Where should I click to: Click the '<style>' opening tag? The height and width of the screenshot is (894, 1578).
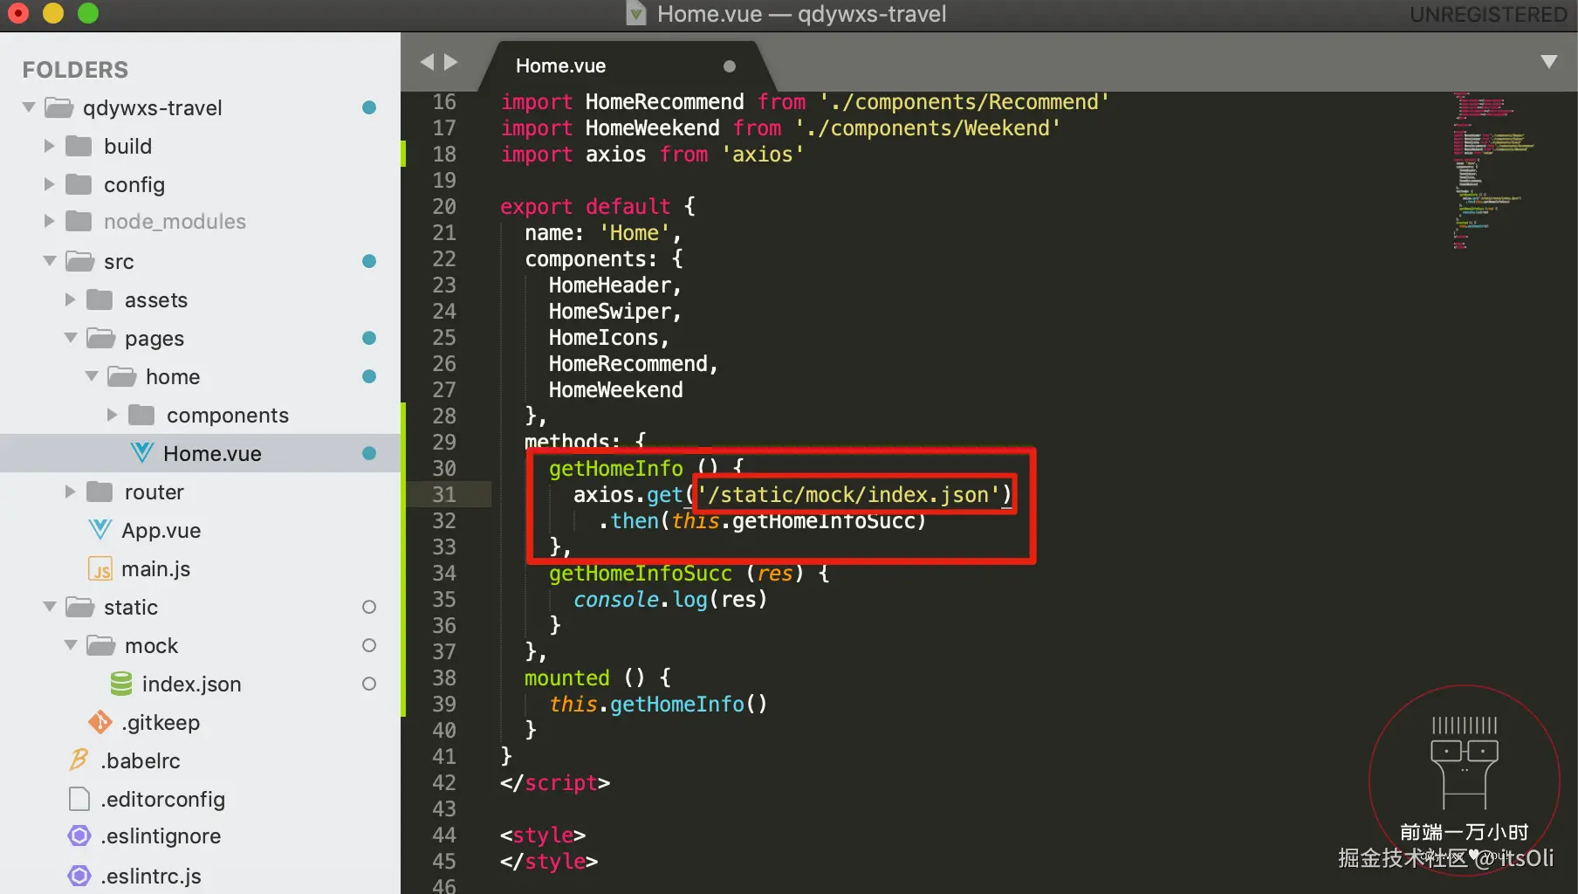point(543,835)
